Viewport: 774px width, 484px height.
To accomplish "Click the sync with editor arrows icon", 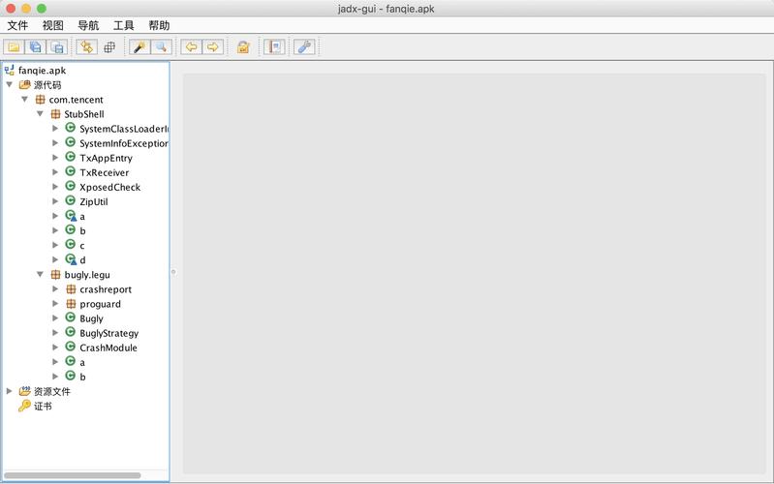I will 87,46.
